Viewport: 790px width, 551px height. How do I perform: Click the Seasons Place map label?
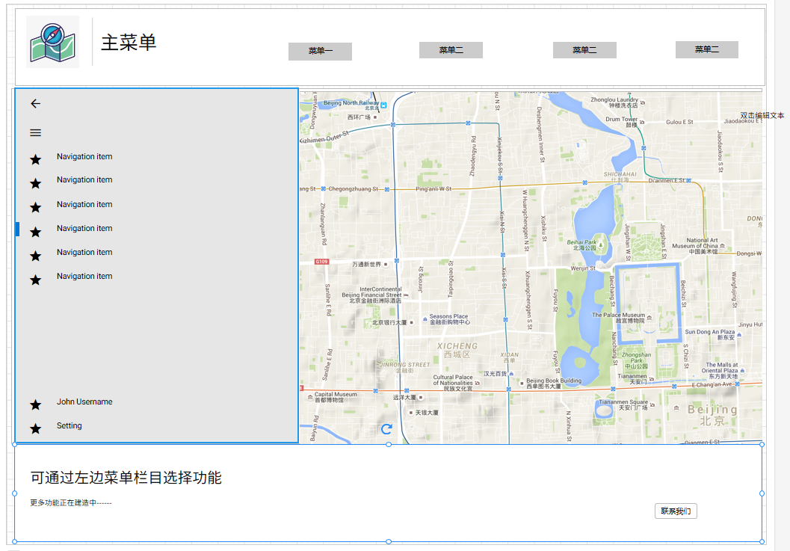tap(449, 319)
